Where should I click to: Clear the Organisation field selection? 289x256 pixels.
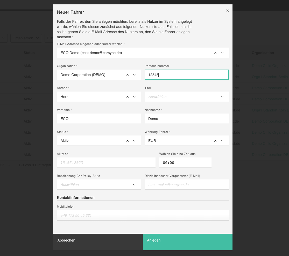pos(128,75)
